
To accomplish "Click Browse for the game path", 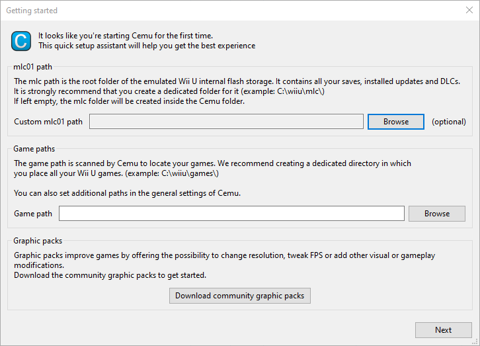I will pos(437,214).
